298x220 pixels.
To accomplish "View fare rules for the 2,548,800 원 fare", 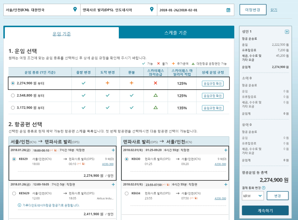I will (x=213, y=96).
